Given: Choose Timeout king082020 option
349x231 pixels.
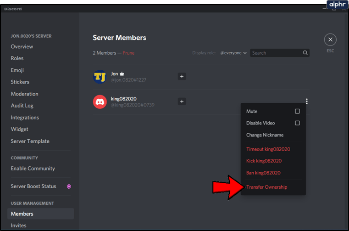Looking at the screenshot, I should pyautogui.click(x=268, y=149).
